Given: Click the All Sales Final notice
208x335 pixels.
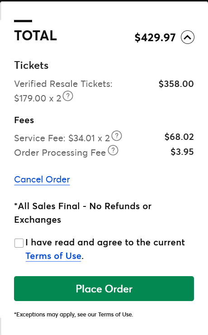Looking at the screenshot, I should pyautogui.click(x=83, y=213).
